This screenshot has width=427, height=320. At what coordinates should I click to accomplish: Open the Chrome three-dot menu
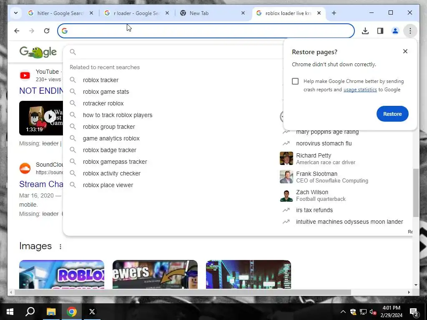pyautogui.click(x=410, y=31)
